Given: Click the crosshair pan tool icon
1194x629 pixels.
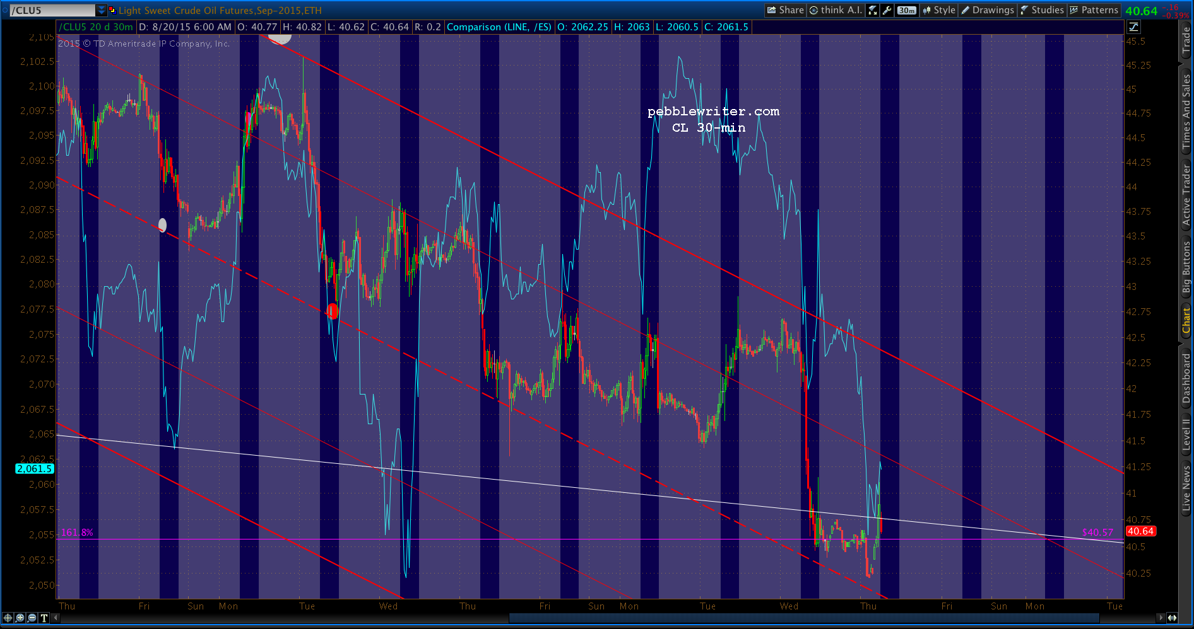Looking at the screenshot, I should (x=8, y=618).
